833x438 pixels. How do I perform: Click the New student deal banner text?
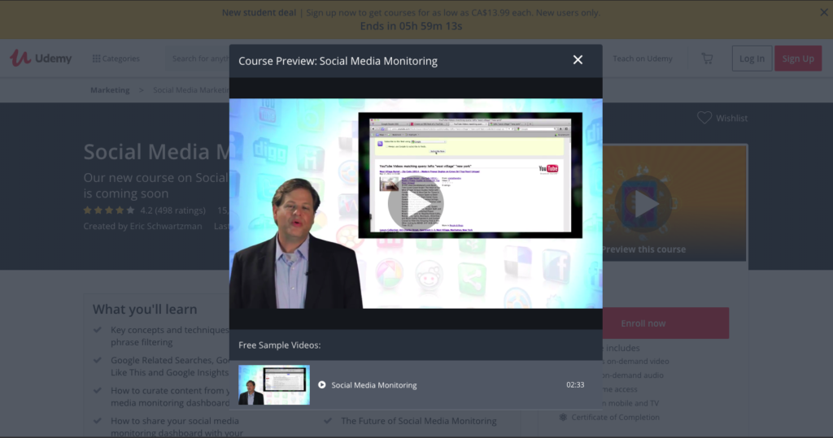411,13
